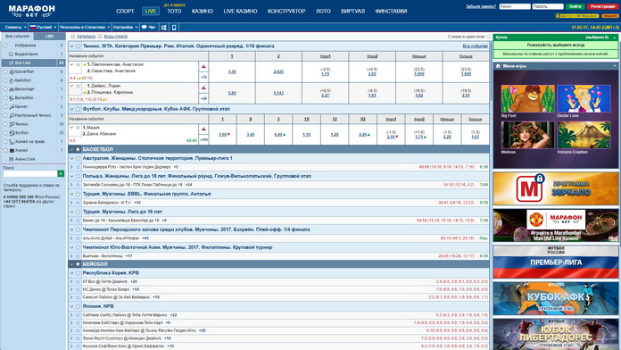Screen dimensions: 621x350
Task: Focus the sidebar search field
Action: (30, 173)
